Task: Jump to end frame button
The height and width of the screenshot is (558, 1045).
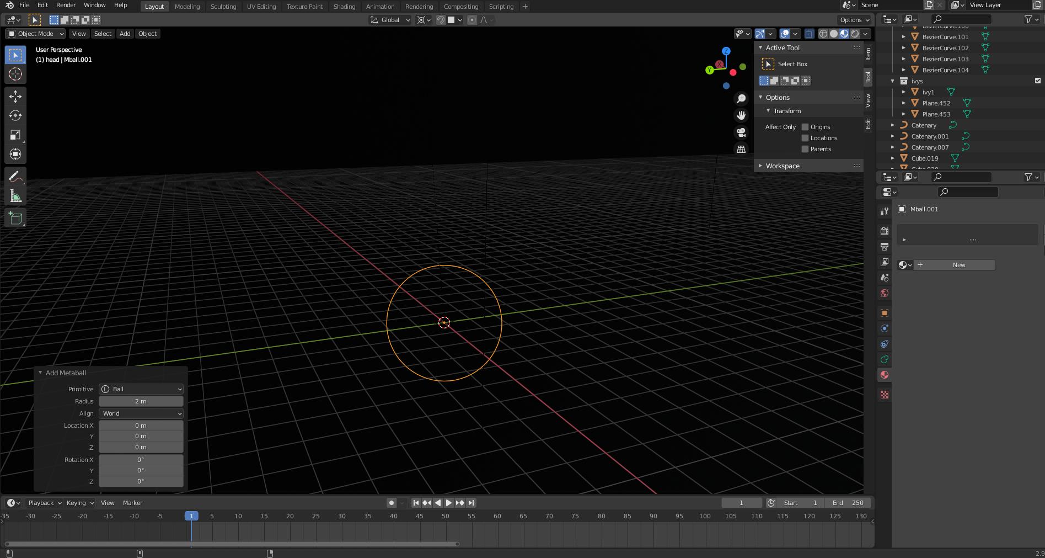Action: click(x=471, y=503)
